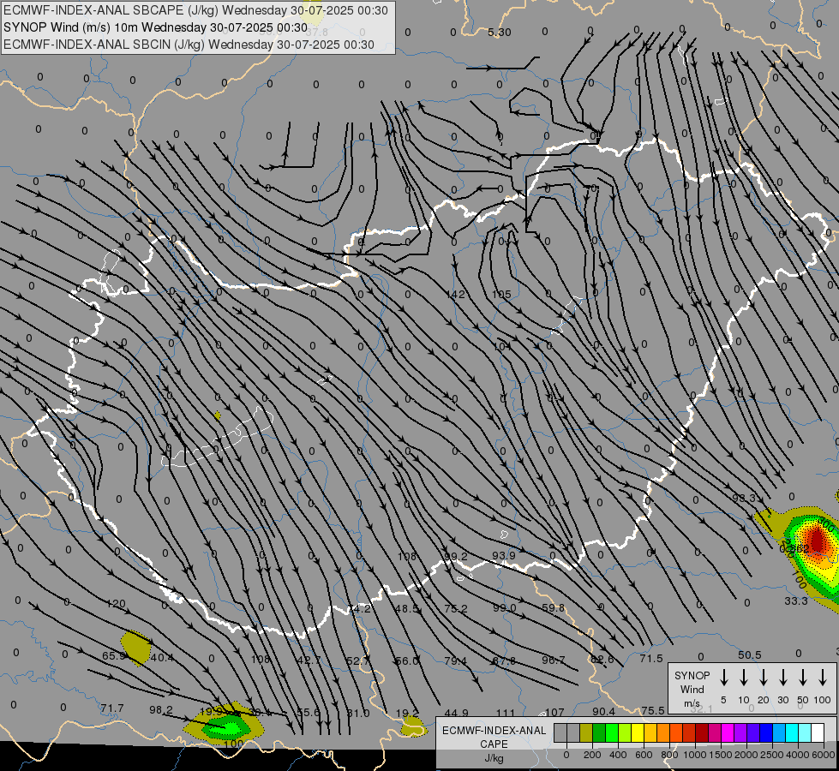Click the SBCAPE title line
839x771 pixels.
click(196, 10)
